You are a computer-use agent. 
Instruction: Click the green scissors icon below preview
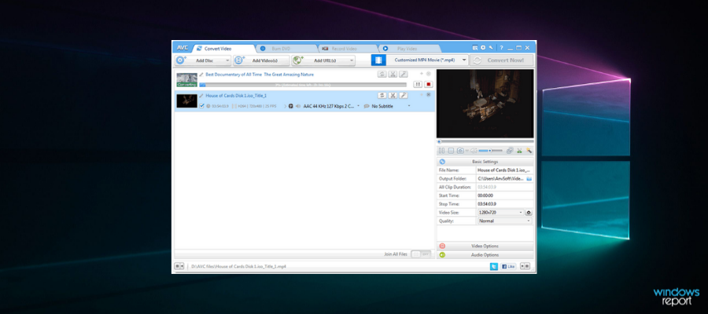(519, 151)
